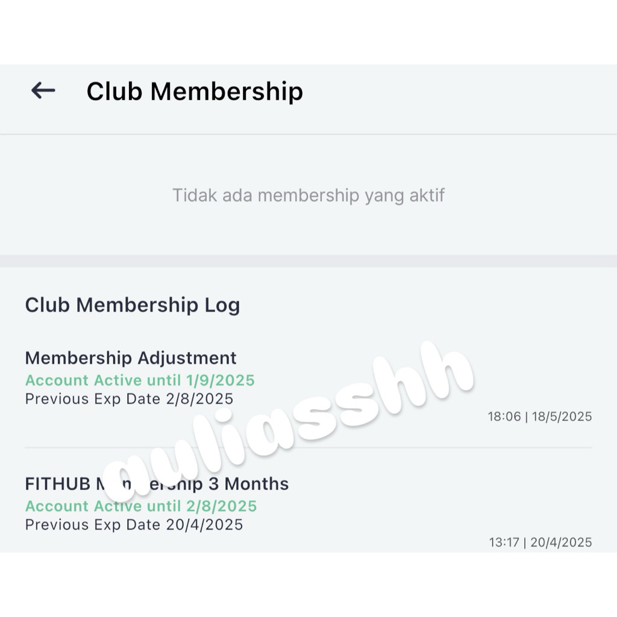Click the Account Active until 1/9/2025 text
Image resolution: width=617 pixels, height=617 pixels.
(x=139, y=380)
